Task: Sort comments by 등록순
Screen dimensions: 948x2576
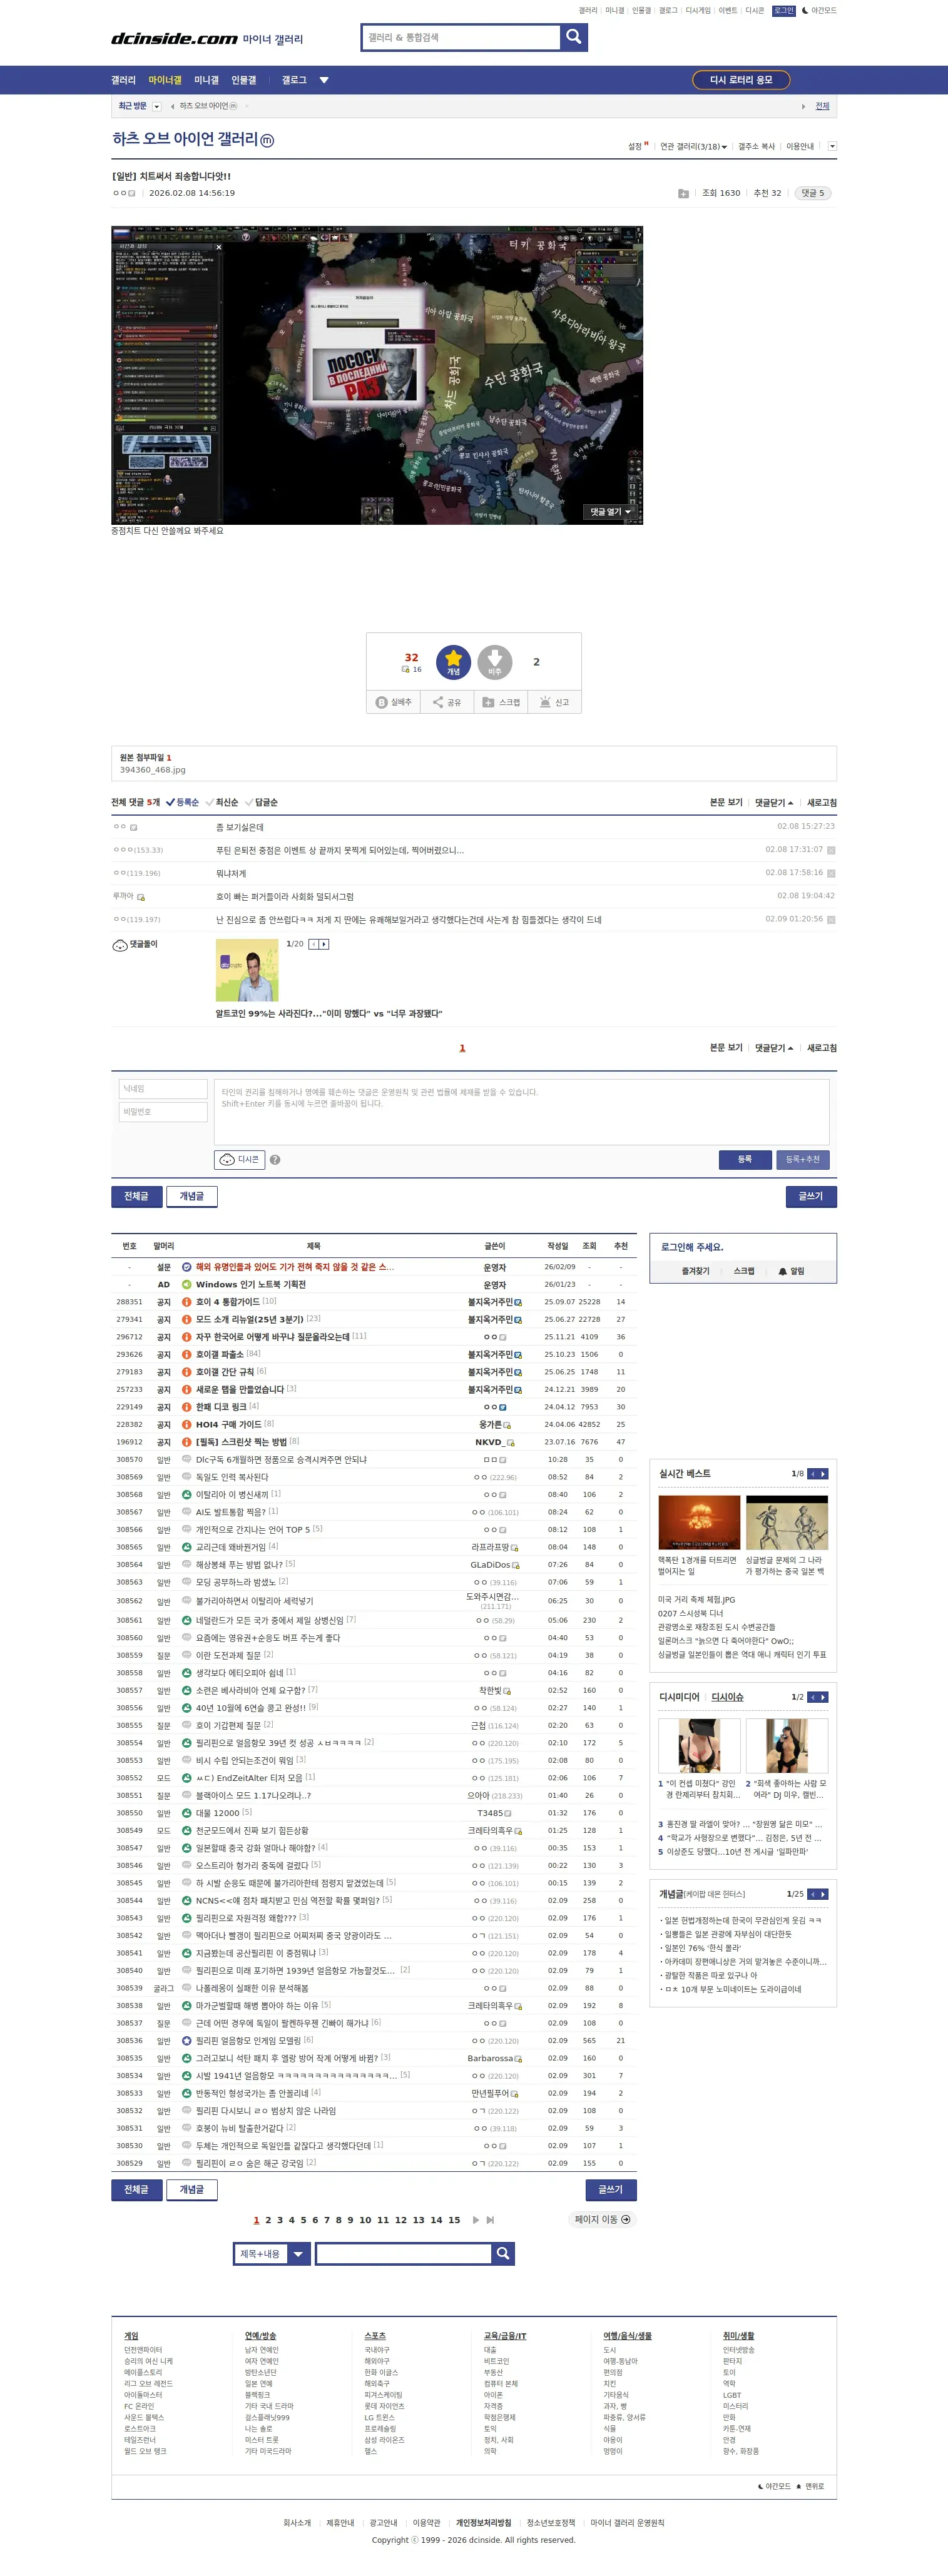Action: (183, 802)
